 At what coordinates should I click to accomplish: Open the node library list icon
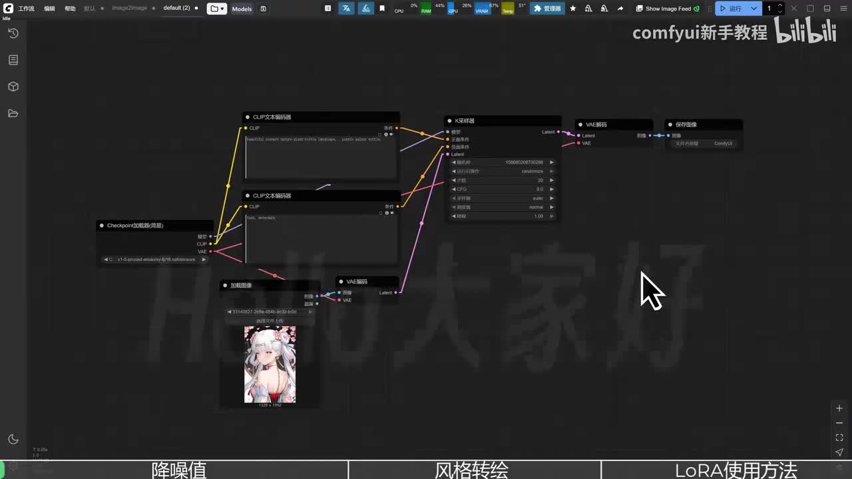tap(13, 60)
